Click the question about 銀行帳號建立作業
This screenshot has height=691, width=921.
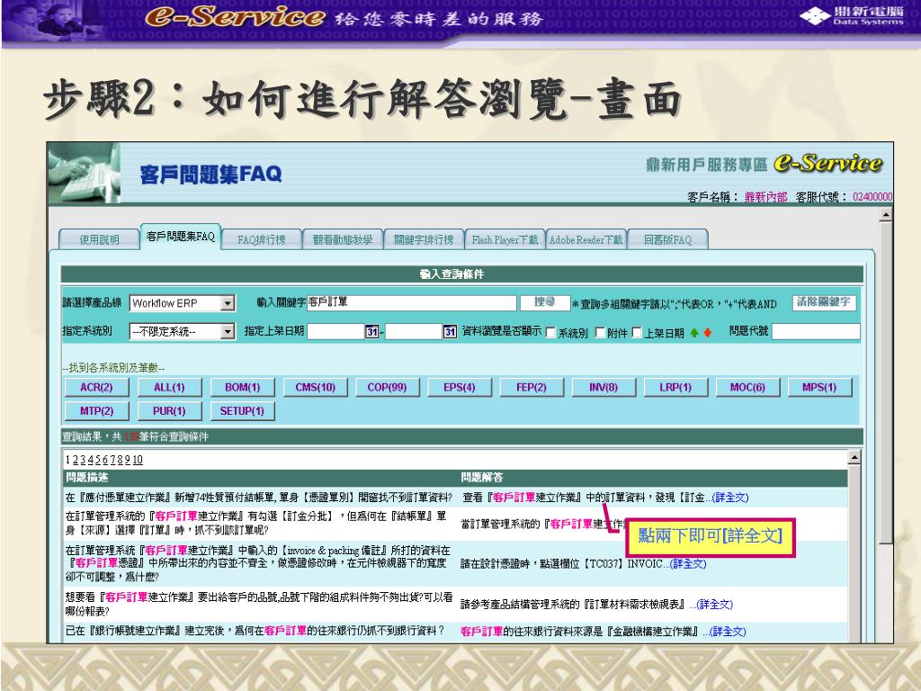tap(255, 631)
